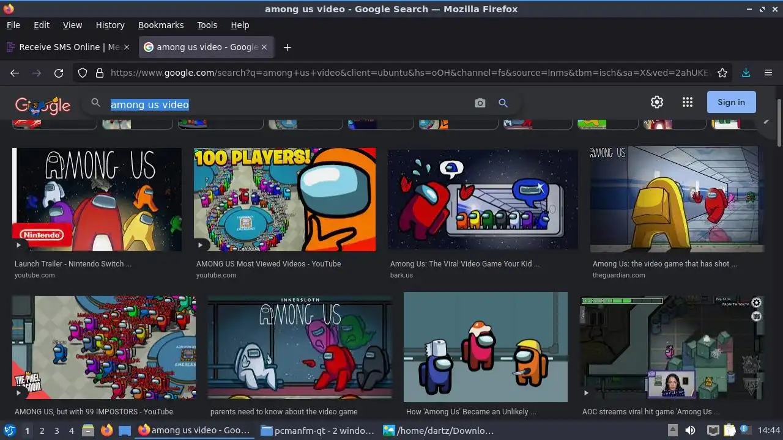This screenshot has width=783, height=440.
Task: Open the Help menu
Action: coord(240,25)
